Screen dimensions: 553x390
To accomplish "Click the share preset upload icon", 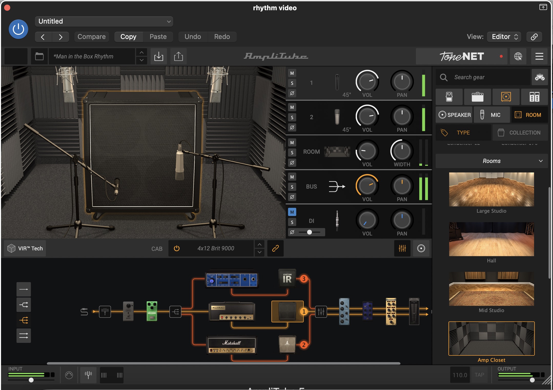I will [x=178, y=56].
